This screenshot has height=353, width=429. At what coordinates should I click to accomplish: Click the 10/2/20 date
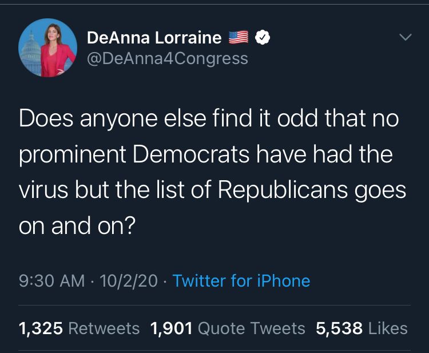pos(129,281)
